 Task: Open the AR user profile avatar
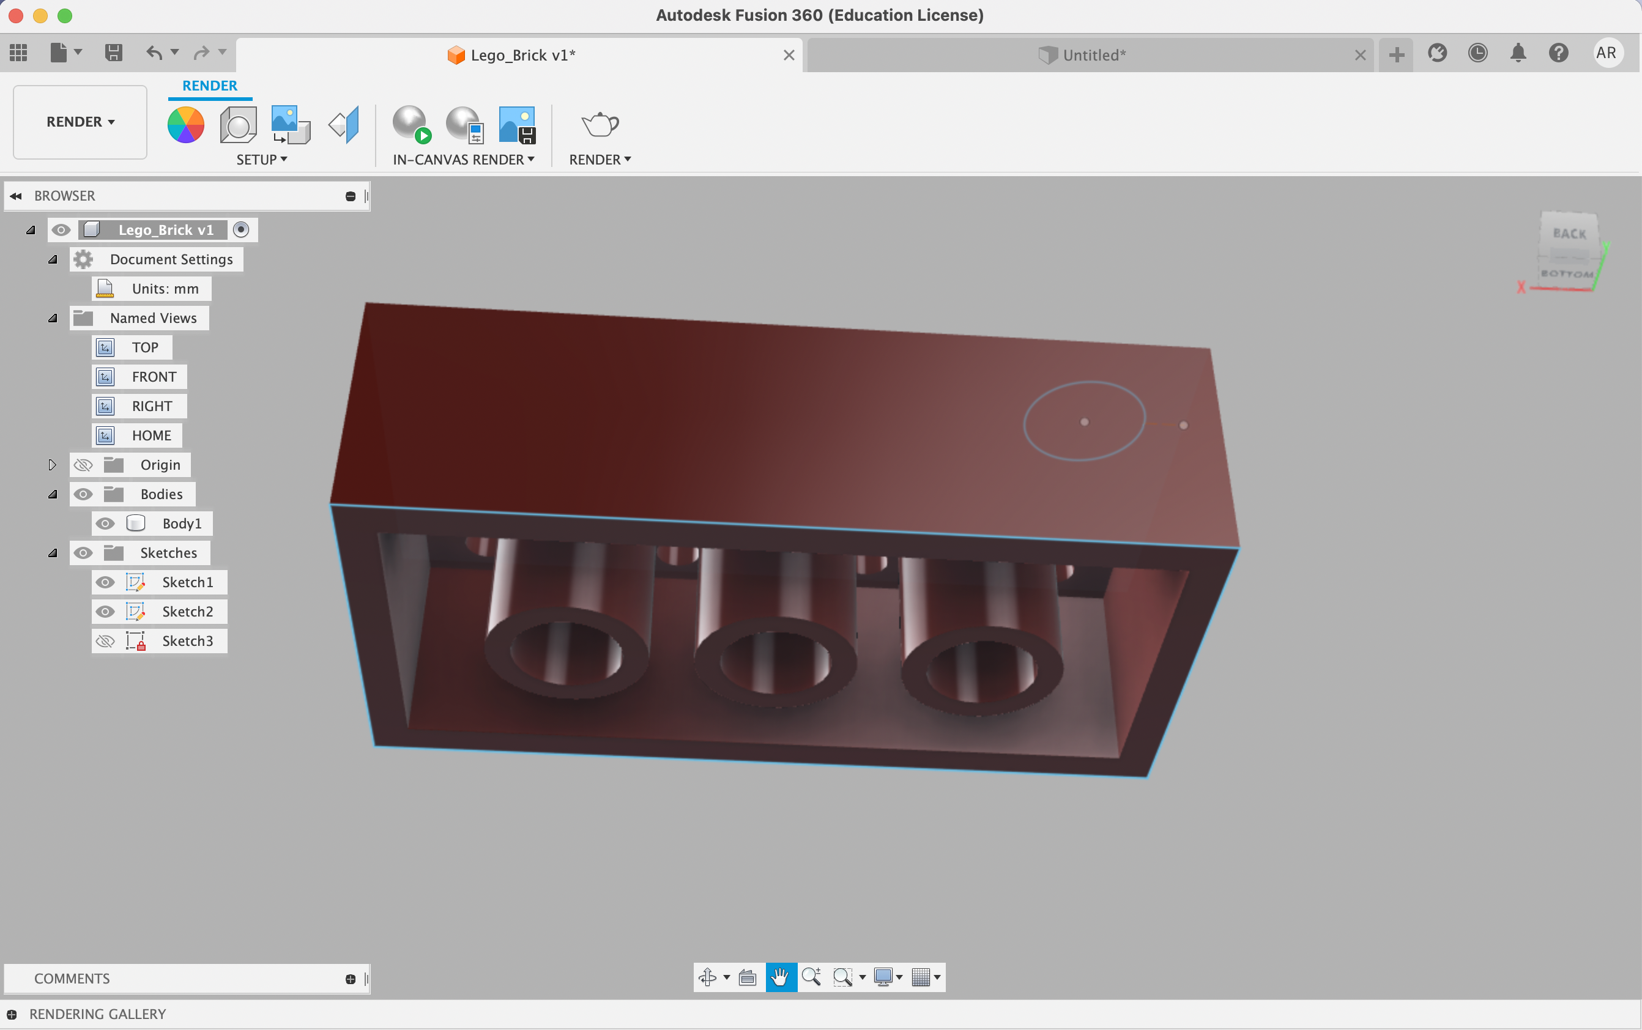pos(1607,53)
